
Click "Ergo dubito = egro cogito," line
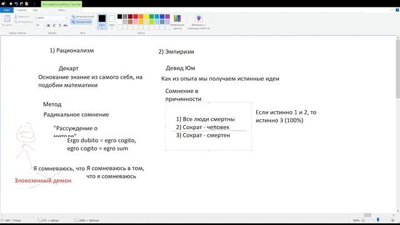click(101, 141)
